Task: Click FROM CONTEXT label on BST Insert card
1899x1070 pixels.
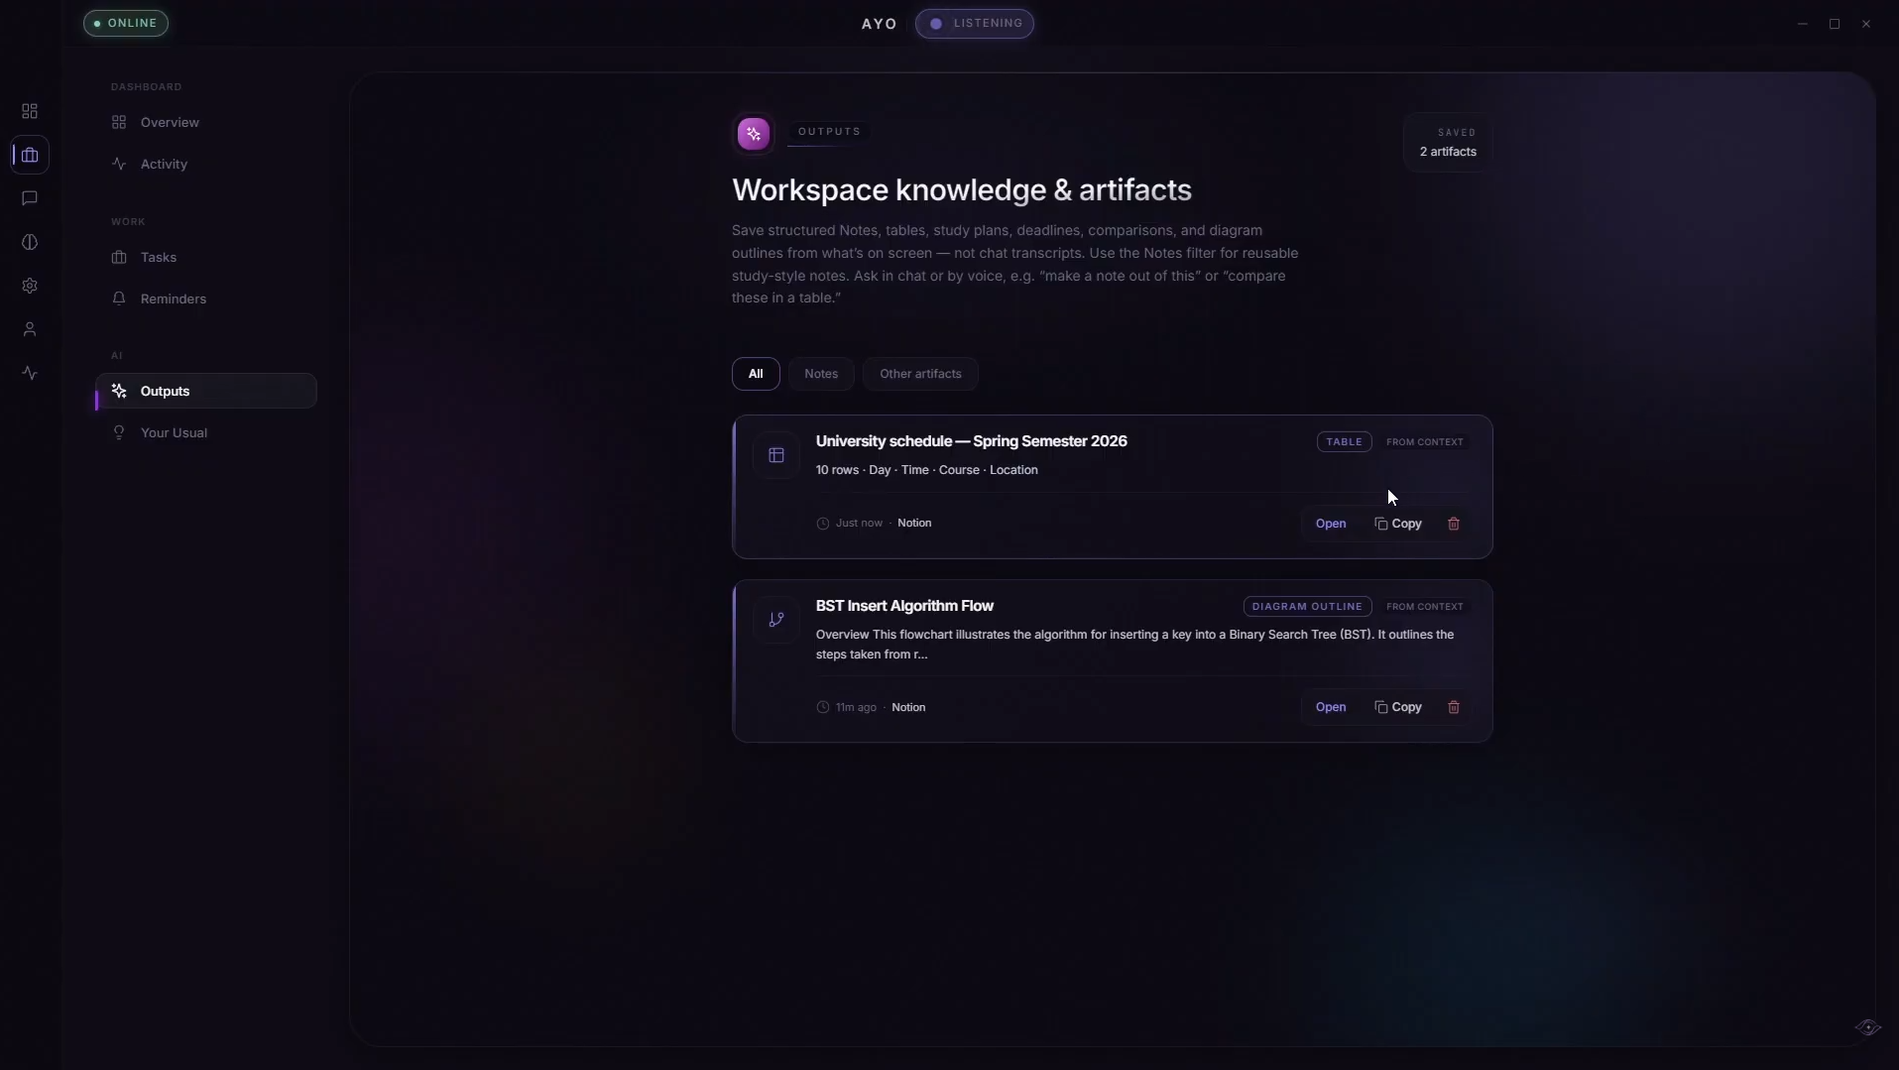Action: (x=1425, y=607)
